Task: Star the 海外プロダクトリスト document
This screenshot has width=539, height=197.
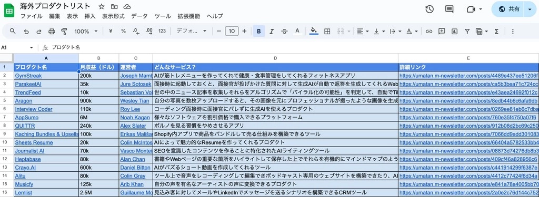Action: click(102, 6)
